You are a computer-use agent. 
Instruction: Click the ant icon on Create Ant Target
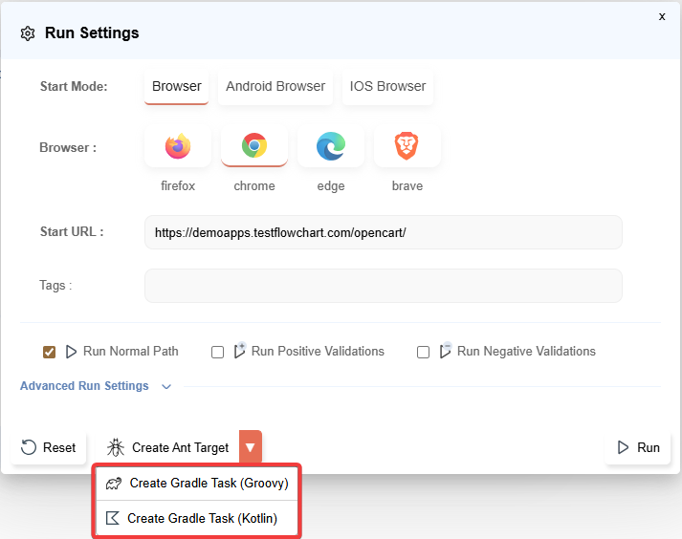117,447
